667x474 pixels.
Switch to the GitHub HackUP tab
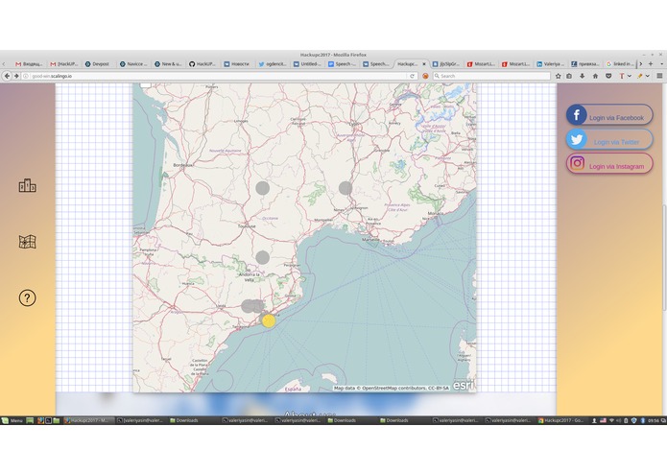pos(202,63)
